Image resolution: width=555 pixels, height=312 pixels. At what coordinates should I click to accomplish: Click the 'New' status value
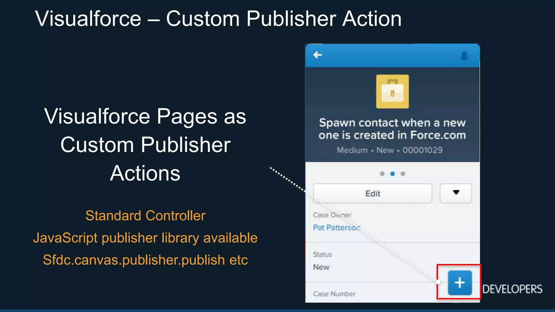tap(321, 267)
